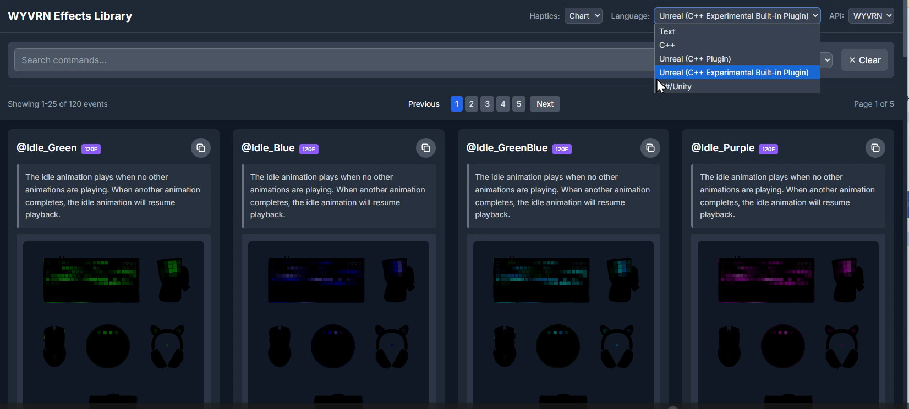Go to the Next page
The image size is (909, 409).
coord(544,104)
